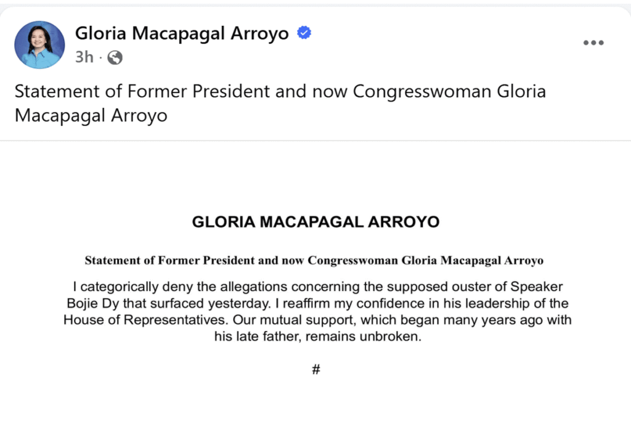The image size is (631, 421).
Task: Click the "3h" post timestamp
Action: tap(84, 58)
